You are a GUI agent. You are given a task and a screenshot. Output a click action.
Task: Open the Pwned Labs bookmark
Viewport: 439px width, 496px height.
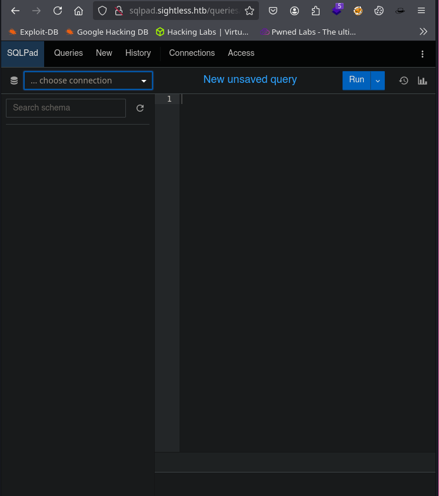(x=308, y=32)
